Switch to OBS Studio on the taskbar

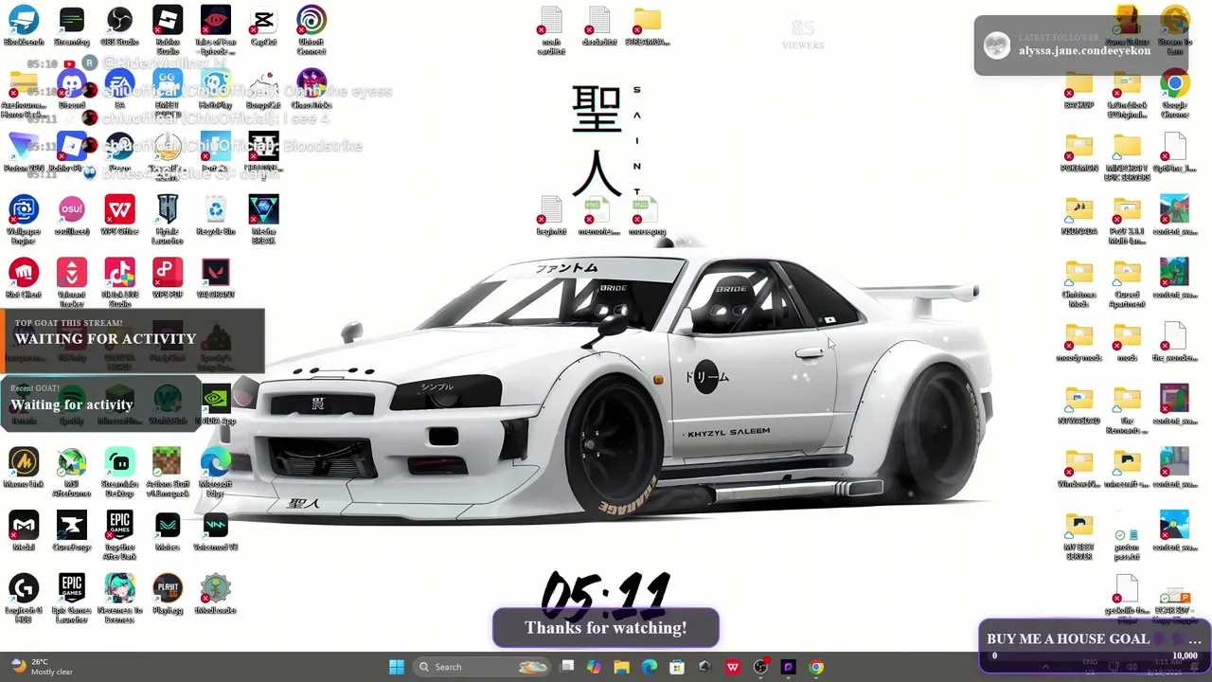tap(760, 667)
